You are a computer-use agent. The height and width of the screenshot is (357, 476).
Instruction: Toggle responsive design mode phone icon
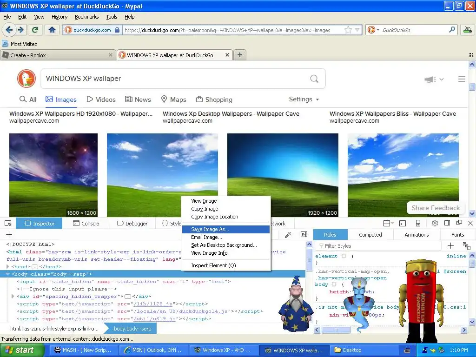(418, 223)
